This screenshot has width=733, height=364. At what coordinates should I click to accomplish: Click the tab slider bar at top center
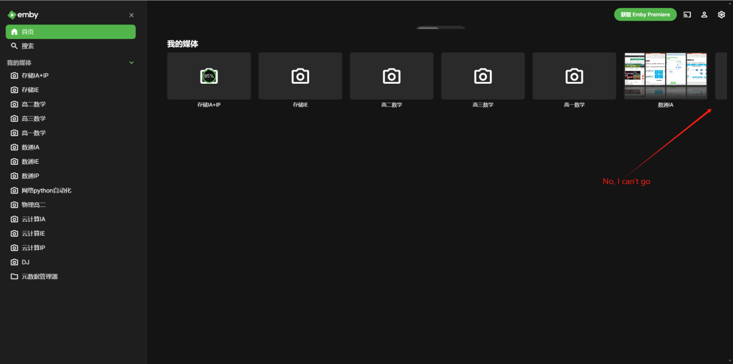440,27
